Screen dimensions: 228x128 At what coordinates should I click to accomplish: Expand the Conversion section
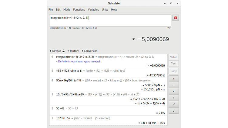click(89, 51)
